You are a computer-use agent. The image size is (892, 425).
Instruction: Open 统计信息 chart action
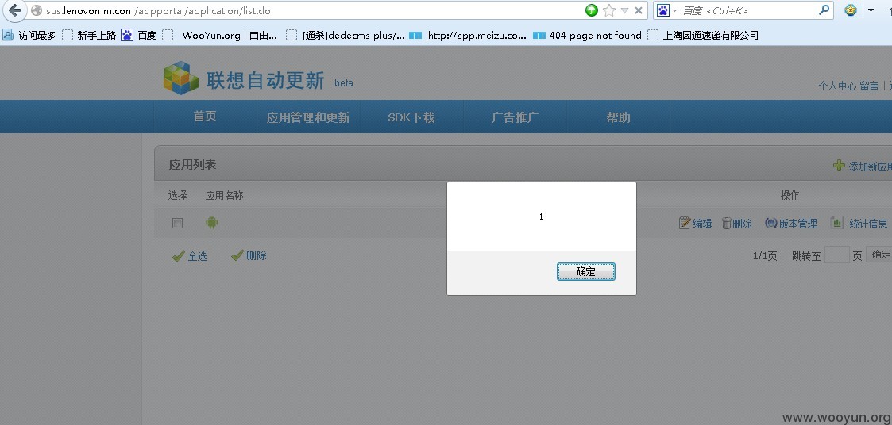click(x=859, y=224)
